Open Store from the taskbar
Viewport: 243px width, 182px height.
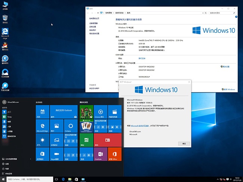pos(76,179)
